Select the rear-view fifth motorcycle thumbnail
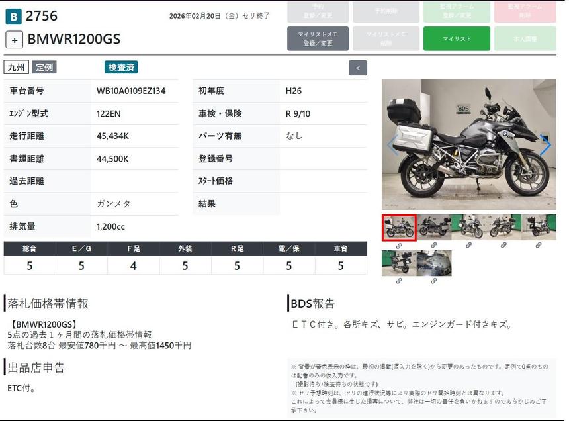Image resolution: width=569 pixels, height=421 pixels. (x=539, y=227)
